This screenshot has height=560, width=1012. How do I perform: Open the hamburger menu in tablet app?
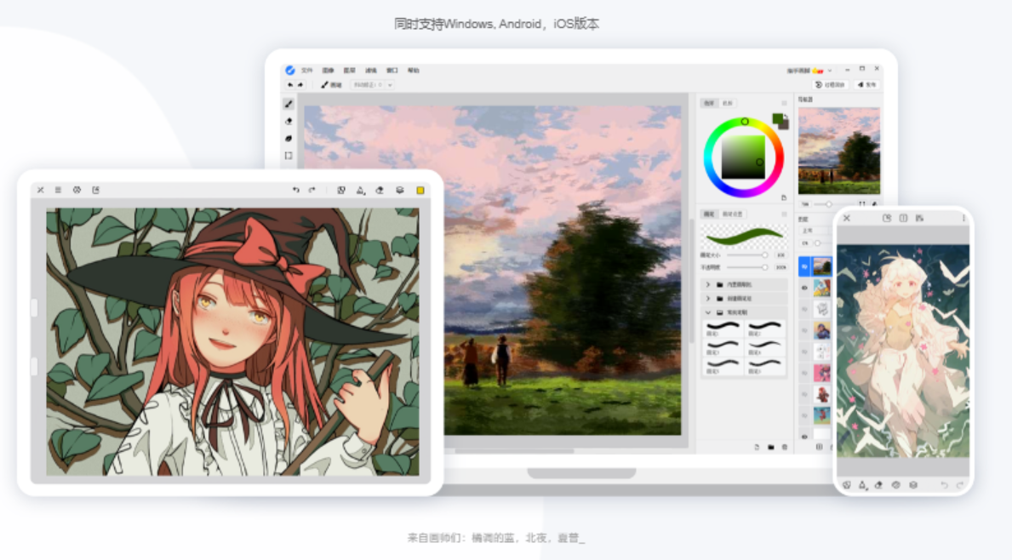pyautogui.click(x=58, y=190)
